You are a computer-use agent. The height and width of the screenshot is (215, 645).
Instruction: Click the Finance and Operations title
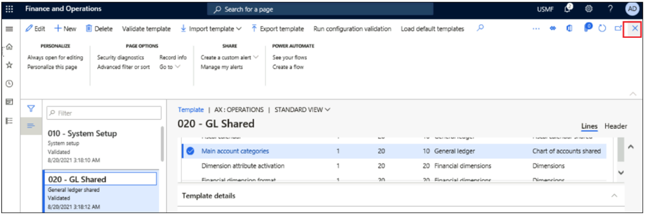click(x=63, y=9)
